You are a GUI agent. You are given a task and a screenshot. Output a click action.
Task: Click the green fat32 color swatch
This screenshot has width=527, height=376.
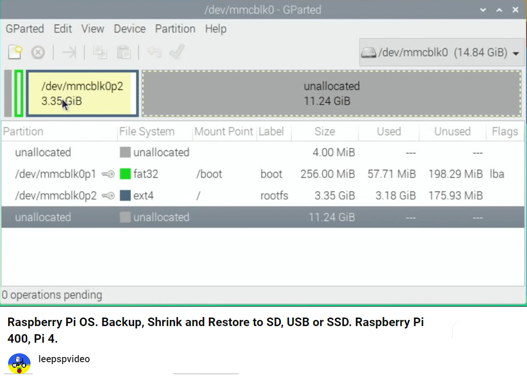click(x=125, y=174)
